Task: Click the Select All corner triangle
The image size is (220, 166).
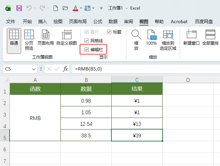Action: [6, 80]
